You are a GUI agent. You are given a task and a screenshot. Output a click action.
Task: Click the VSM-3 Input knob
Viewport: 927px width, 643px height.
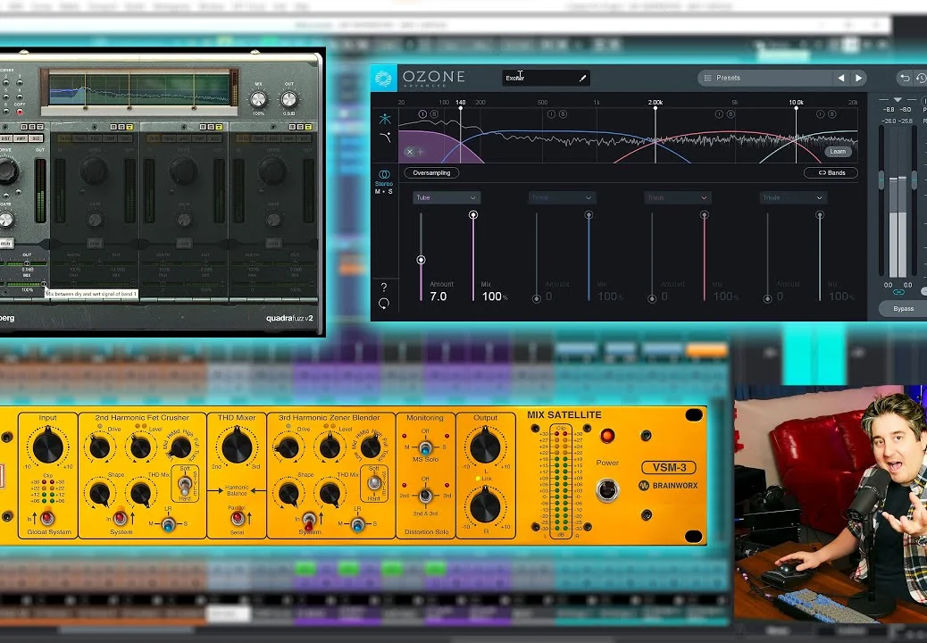tap(48, 447)
